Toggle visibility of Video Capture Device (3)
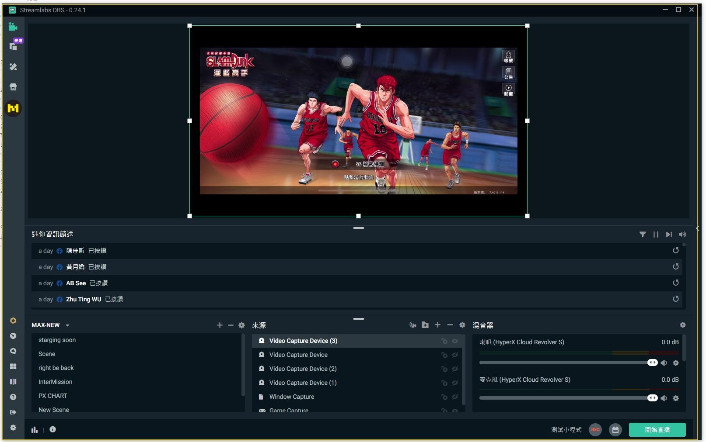706x442 pixels. (455, 341)
